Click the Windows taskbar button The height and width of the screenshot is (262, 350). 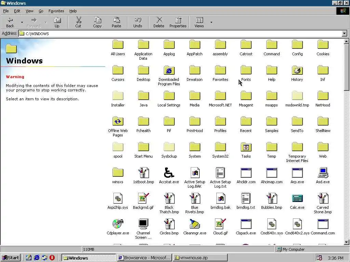(89, 258)
